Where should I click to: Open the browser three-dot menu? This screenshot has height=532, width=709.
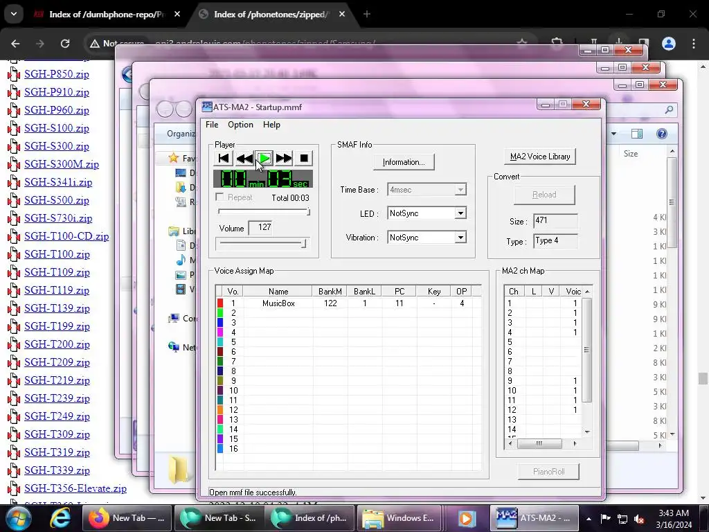click(694, 44)
